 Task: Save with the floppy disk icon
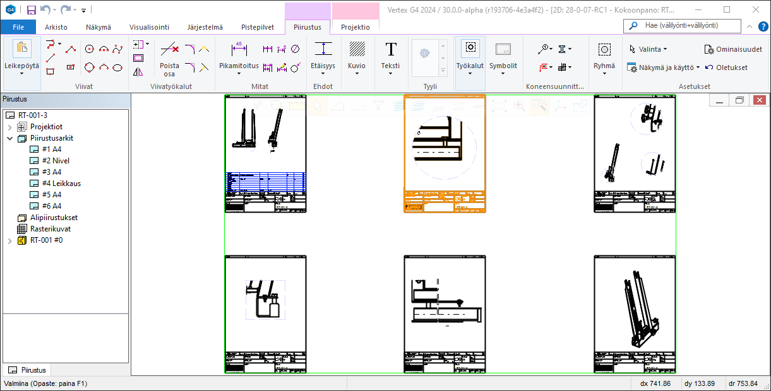(x=32, y=9)
